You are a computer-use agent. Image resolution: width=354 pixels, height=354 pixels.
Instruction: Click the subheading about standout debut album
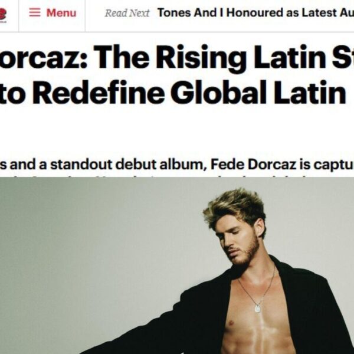pos(177,165)
